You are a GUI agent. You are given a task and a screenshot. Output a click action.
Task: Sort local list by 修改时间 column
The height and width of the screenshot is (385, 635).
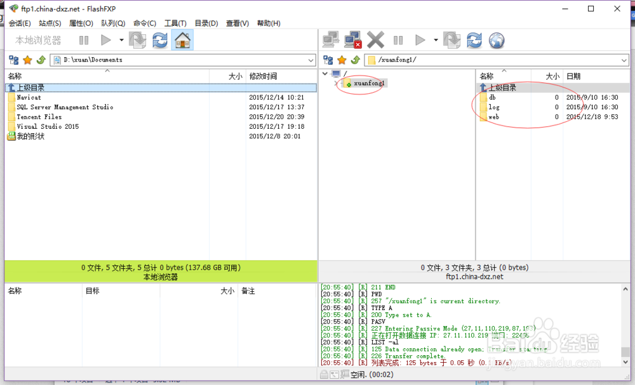pos(281,76)
